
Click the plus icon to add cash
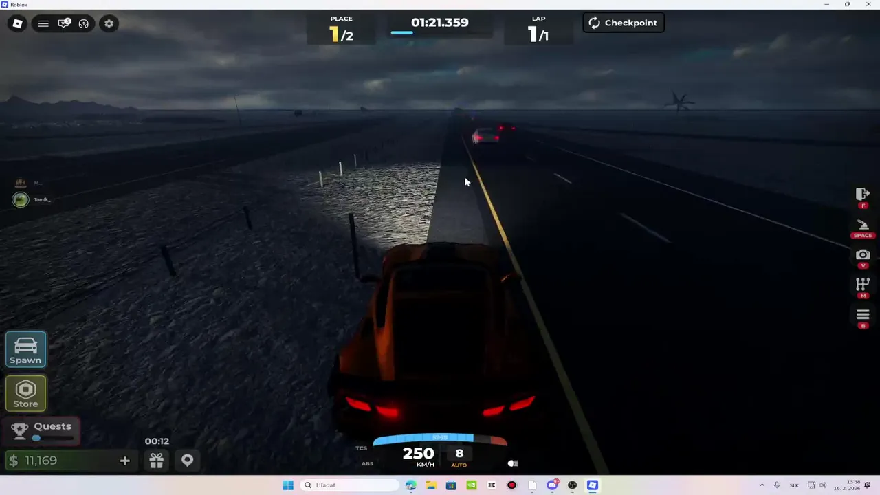point(124,461)
